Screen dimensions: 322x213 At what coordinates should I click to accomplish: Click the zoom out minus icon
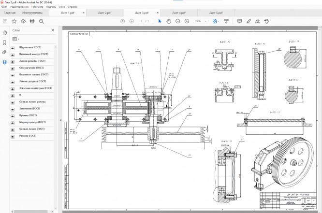coord(178,21)
